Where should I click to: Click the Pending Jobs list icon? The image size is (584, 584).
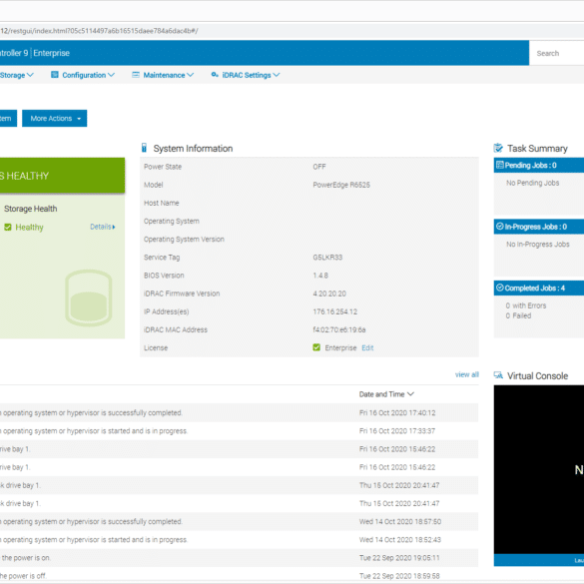(x=500, y=165)
